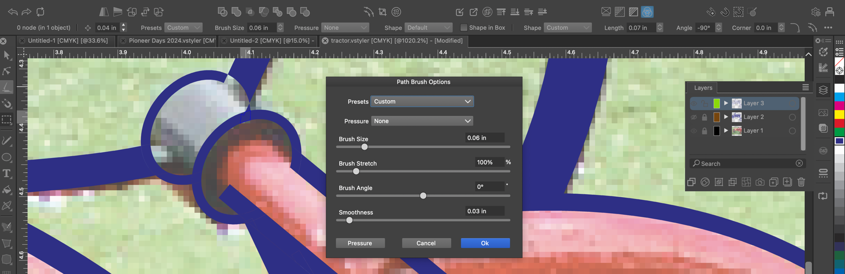Screen dimensions: 845x274
Task: Toggle visibility of Layer 2
Action: (x=693, y=117)
